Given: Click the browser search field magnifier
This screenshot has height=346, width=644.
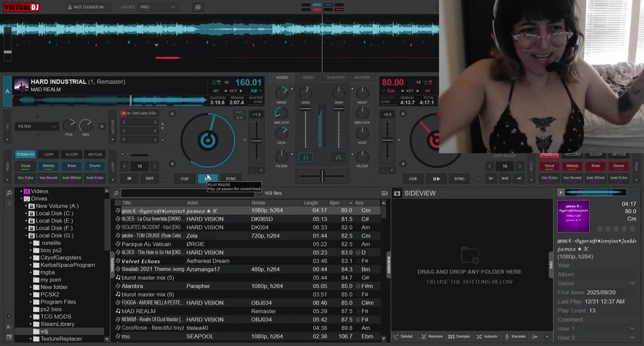Looking at the screenshot, I should coord(116,193).
